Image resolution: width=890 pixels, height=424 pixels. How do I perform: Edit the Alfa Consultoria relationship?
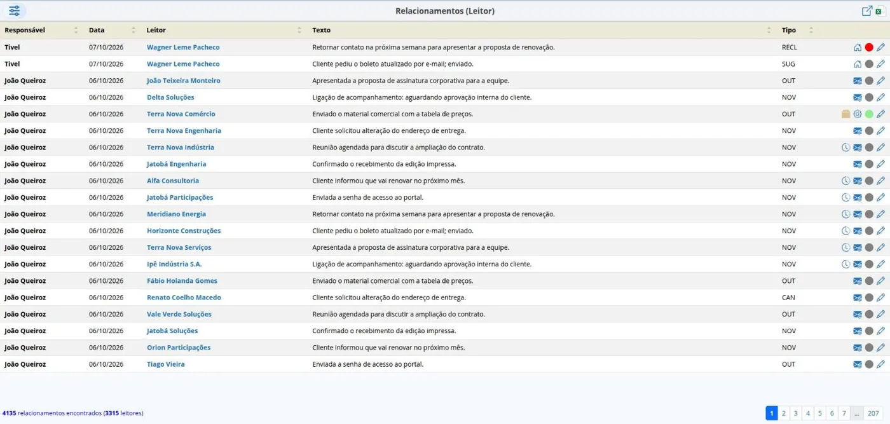click(x=880, y=181)
